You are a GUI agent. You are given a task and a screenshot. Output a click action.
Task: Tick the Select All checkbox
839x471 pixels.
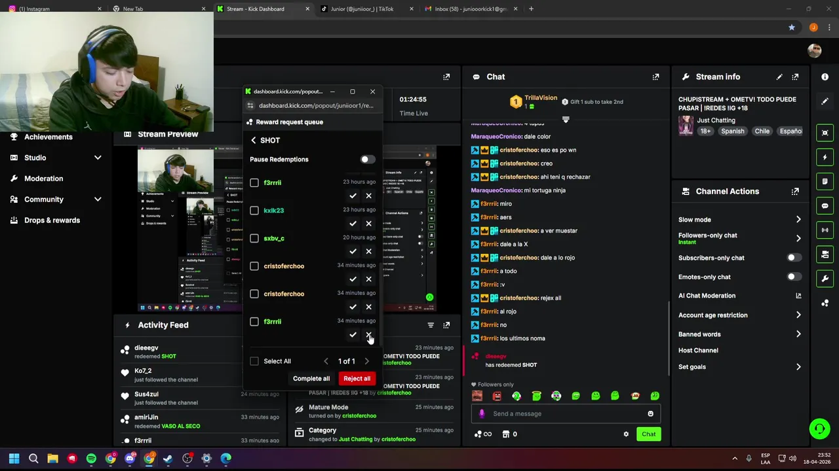click(254, 361)
